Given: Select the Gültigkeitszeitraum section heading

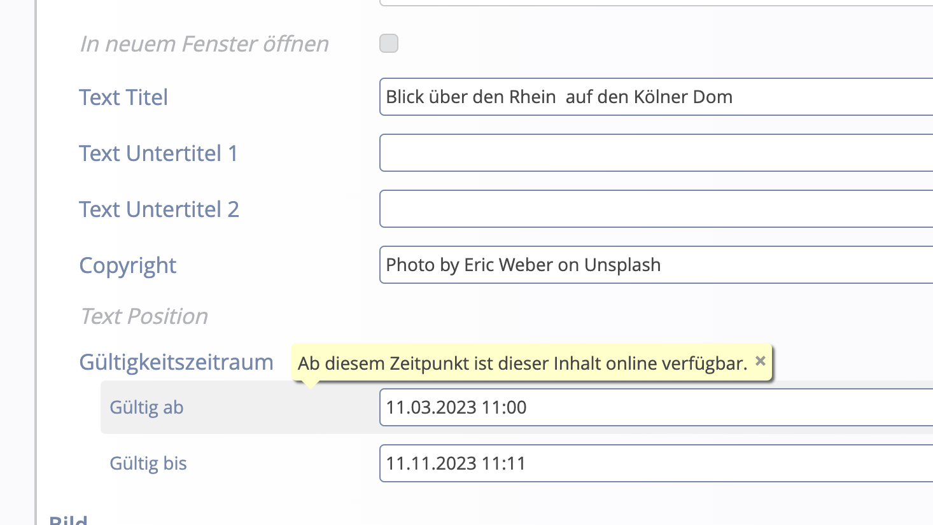Looking at the screenshot, I should click(176, 361).
